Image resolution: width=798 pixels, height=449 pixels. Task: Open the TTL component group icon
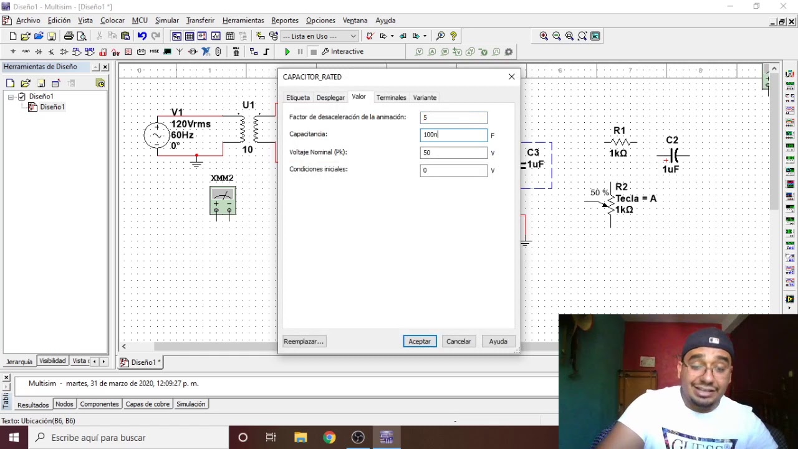[x=76, y=52]
